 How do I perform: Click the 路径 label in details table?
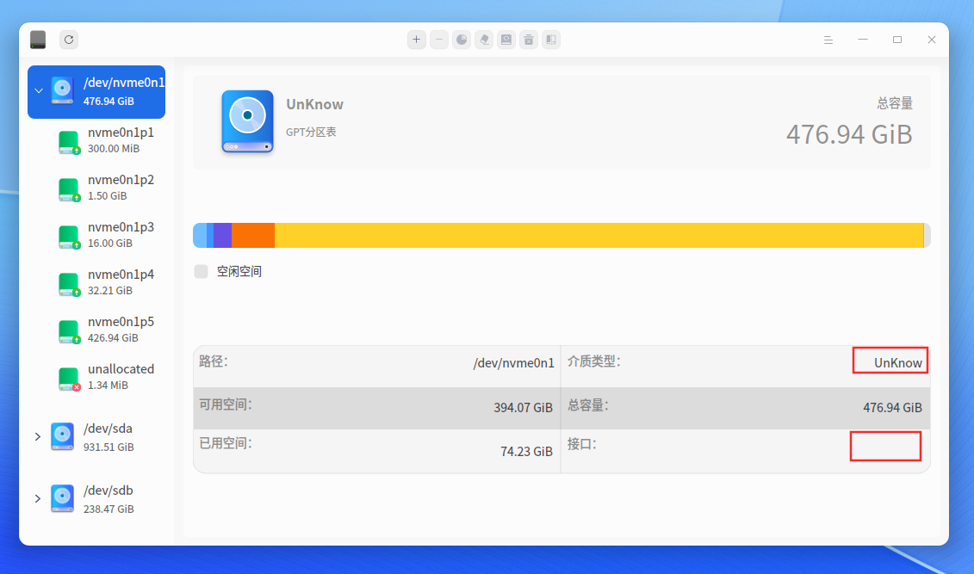[214, 361]
